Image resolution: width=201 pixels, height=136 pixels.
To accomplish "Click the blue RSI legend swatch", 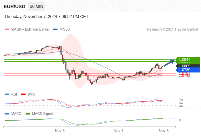I will point(7,95).
